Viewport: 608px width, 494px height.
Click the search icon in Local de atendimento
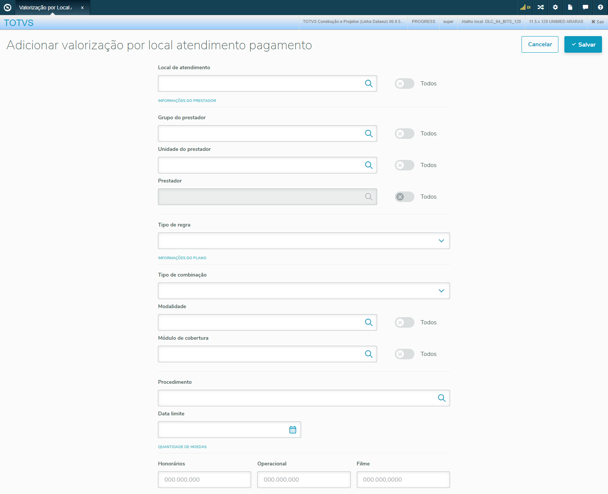[368, 84]
